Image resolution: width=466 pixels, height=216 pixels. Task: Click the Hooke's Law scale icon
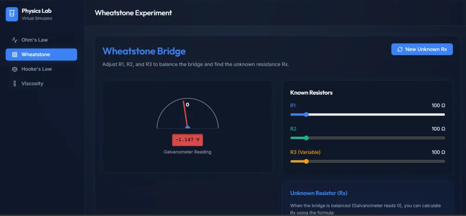click(x=14, y=69)
